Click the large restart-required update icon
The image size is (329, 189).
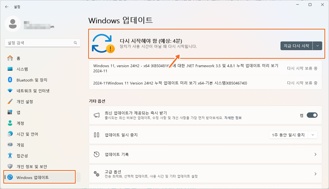[103, 43]
